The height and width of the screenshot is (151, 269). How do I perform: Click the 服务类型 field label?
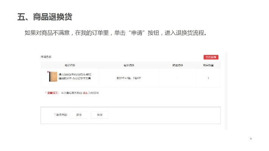pos(61,115)
